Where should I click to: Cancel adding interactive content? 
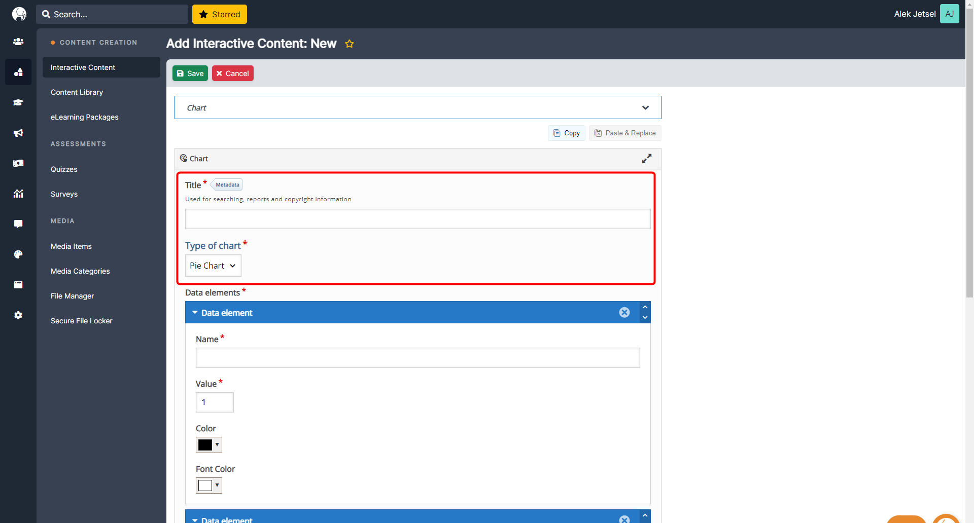[x=233, y=73]
